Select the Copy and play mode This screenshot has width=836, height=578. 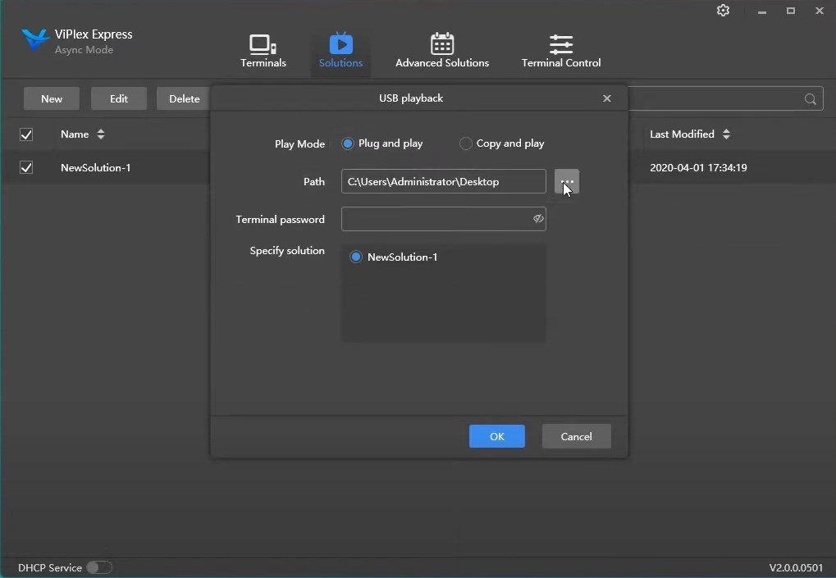pos(466,143)
